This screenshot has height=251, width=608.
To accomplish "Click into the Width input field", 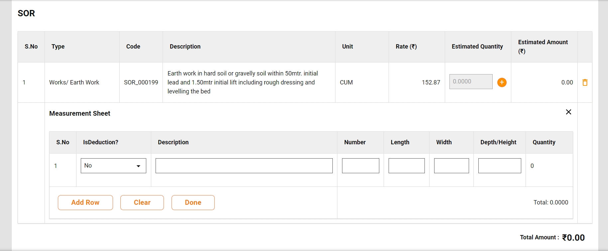I will [x=451, y=166].
